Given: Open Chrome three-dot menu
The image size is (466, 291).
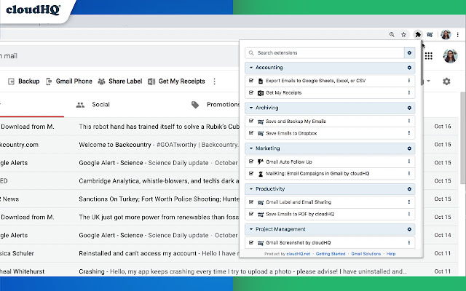Looking at the screenshot, I should point(458,35).
